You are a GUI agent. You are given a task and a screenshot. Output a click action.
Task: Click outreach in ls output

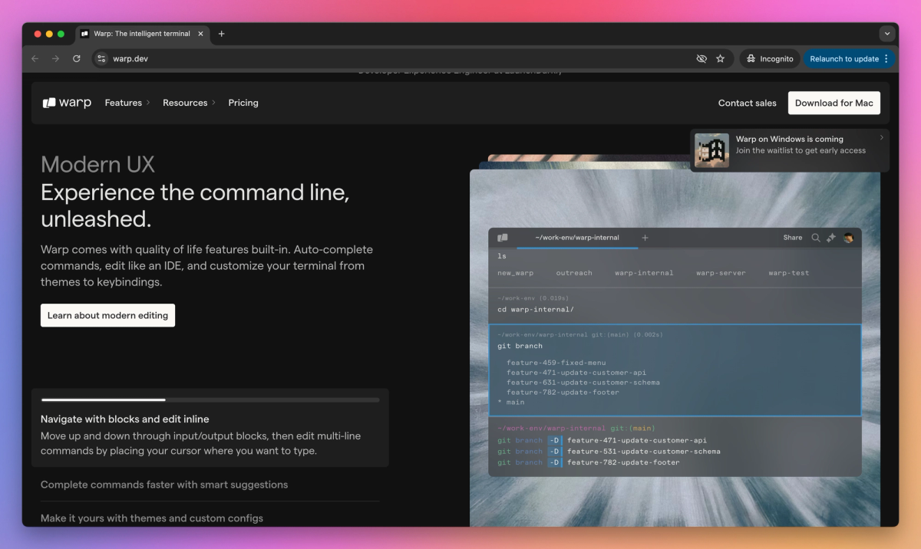[574, 273]
